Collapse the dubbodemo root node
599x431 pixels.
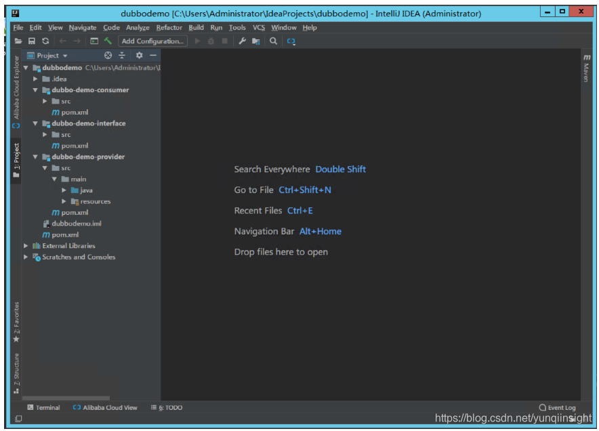(x=26, y=68)
